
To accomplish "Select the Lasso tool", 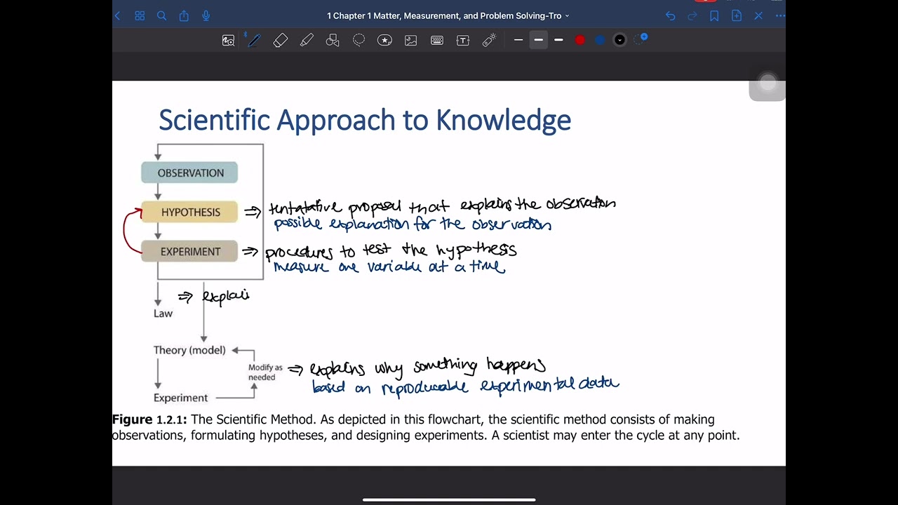I will (x=358, y=41).
